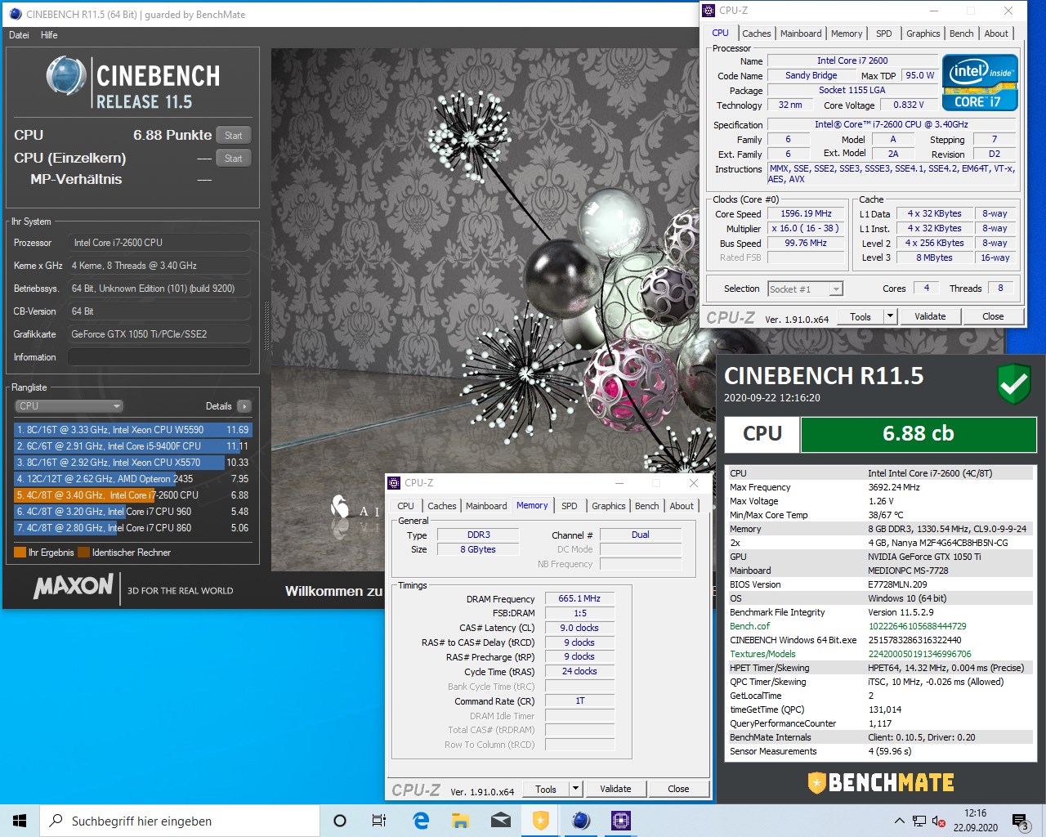Open Mainboard tab in top CPU-Z window

(x=801, y=34)
